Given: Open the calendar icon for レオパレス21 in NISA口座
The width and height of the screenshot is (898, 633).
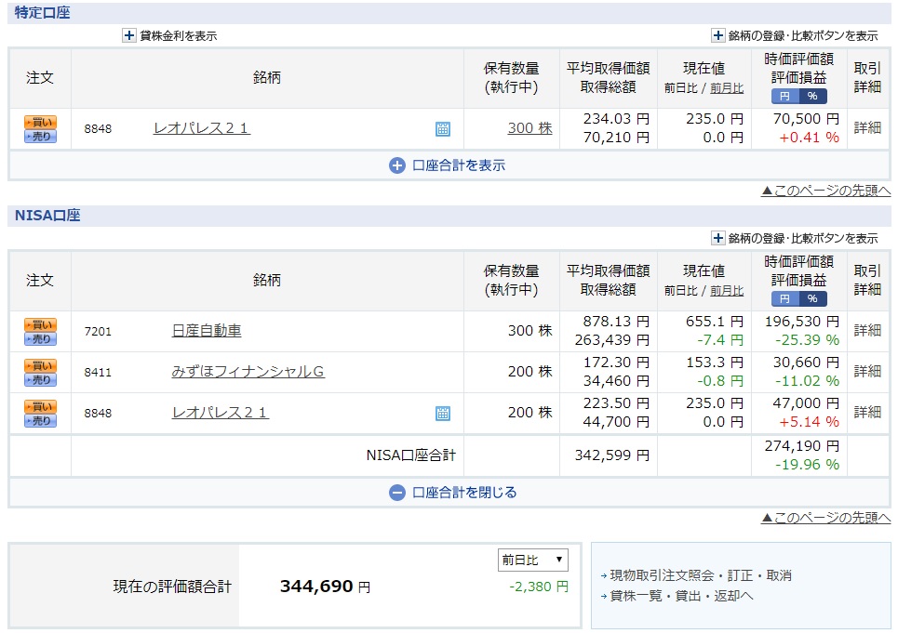Looking at the screenshot, I should click(x=443, y=413).
